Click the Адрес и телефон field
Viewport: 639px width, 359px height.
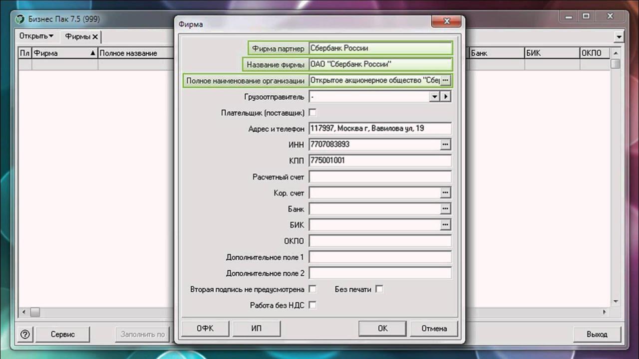coord(380,129)
